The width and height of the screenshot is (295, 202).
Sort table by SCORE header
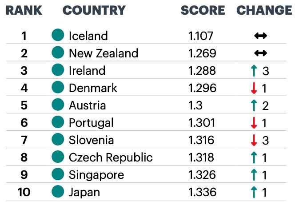tap(203, 10)
